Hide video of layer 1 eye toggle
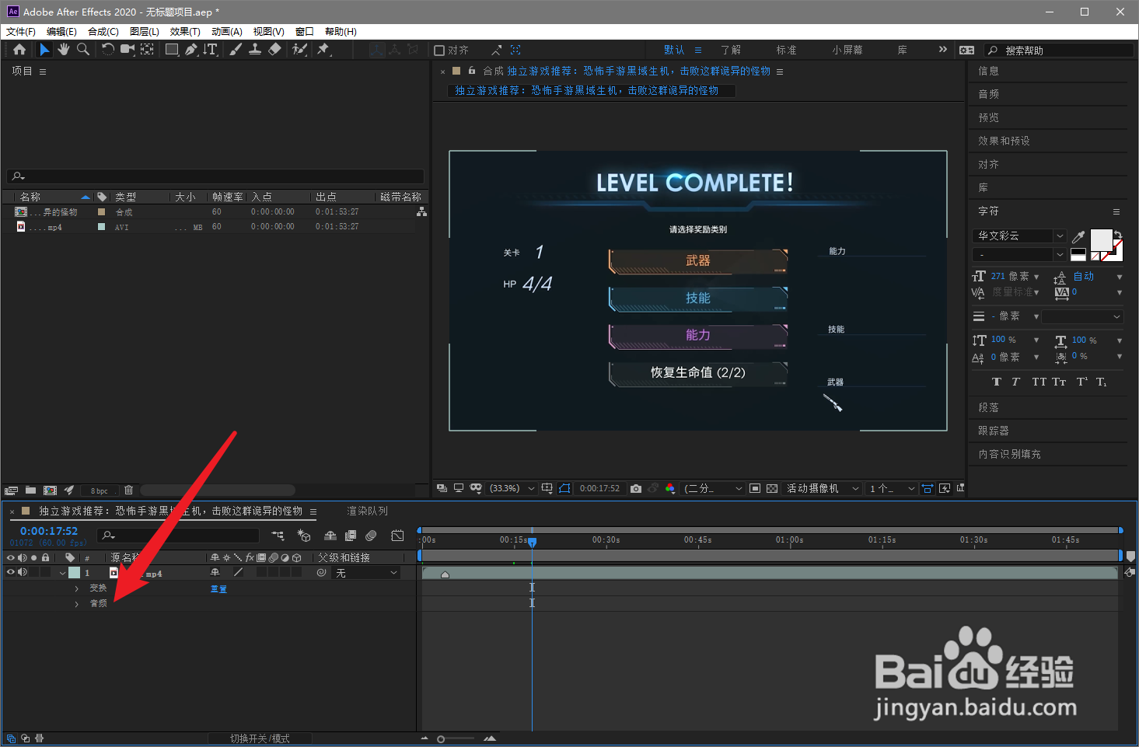 (11, 572)
